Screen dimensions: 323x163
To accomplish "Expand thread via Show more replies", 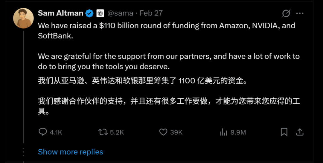I will click(71, 152).
